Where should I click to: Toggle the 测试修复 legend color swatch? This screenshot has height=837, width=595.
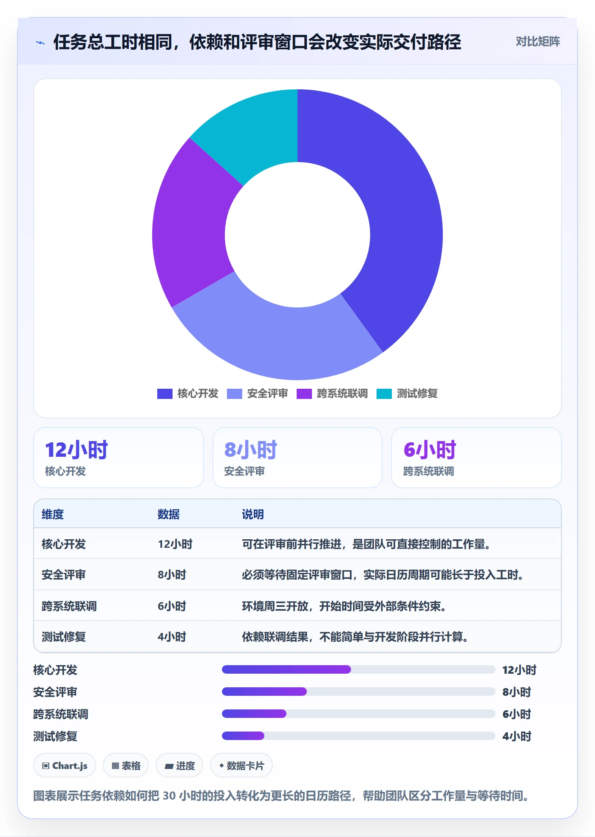(x=384, y=394)
